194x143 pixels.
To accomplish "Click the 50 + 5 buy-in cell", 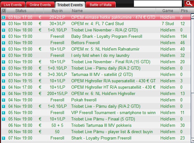I will click(57, 125).
